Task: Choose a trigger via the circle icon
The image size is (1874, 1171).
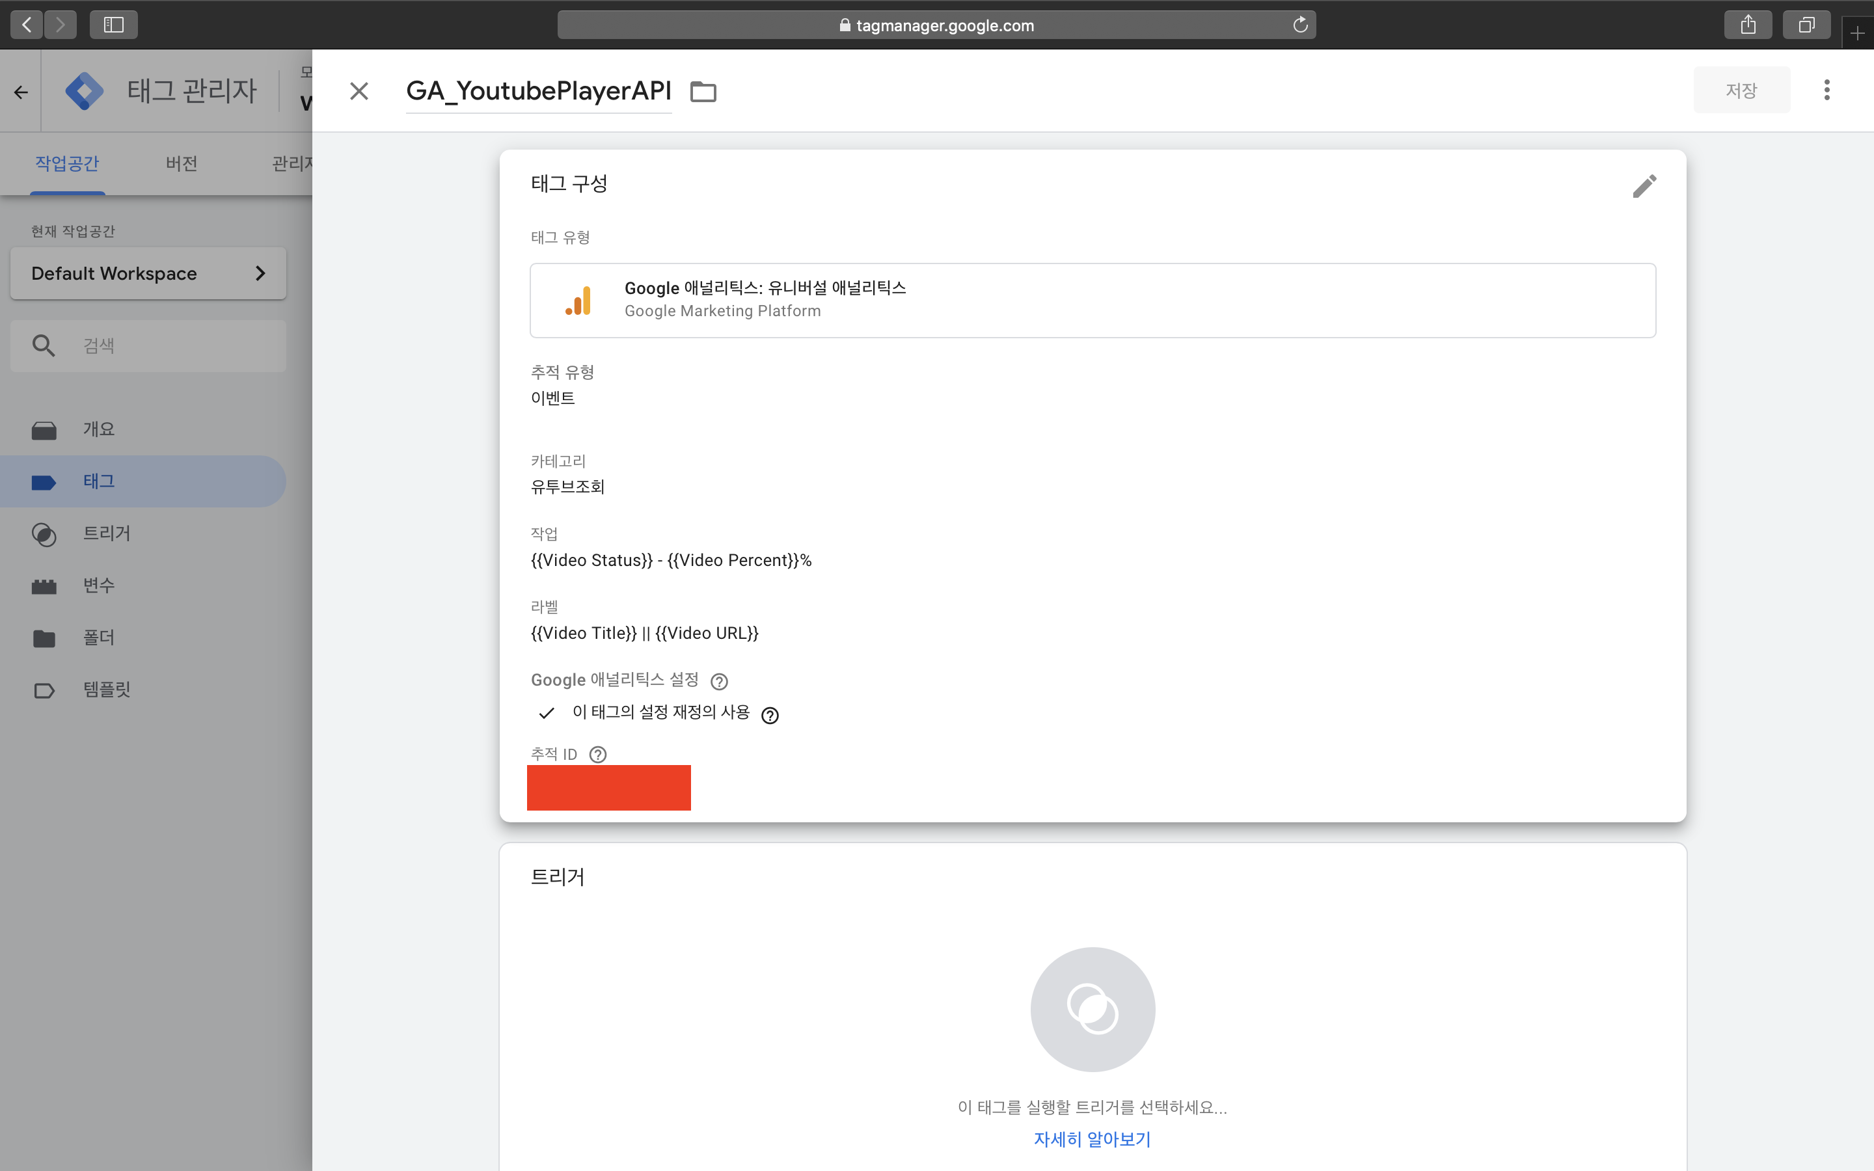Action: click(x=1093, y=1009)
